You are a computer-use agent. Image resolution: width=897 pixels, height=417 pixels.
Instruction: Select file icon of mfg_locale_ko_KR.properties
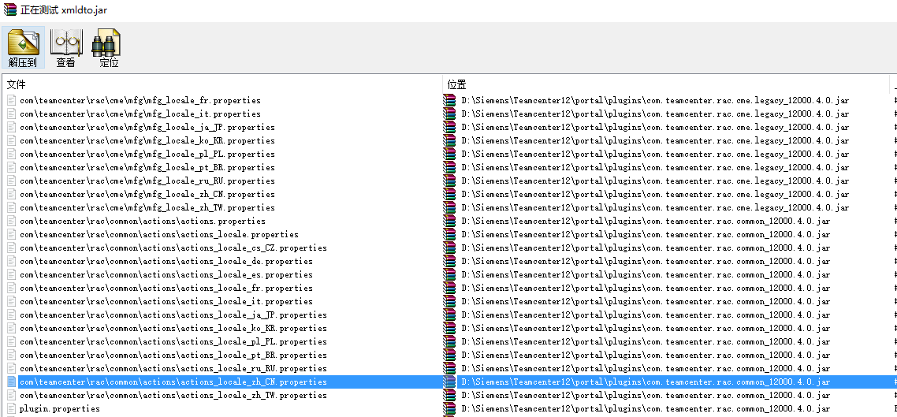[x=12, y=141]
